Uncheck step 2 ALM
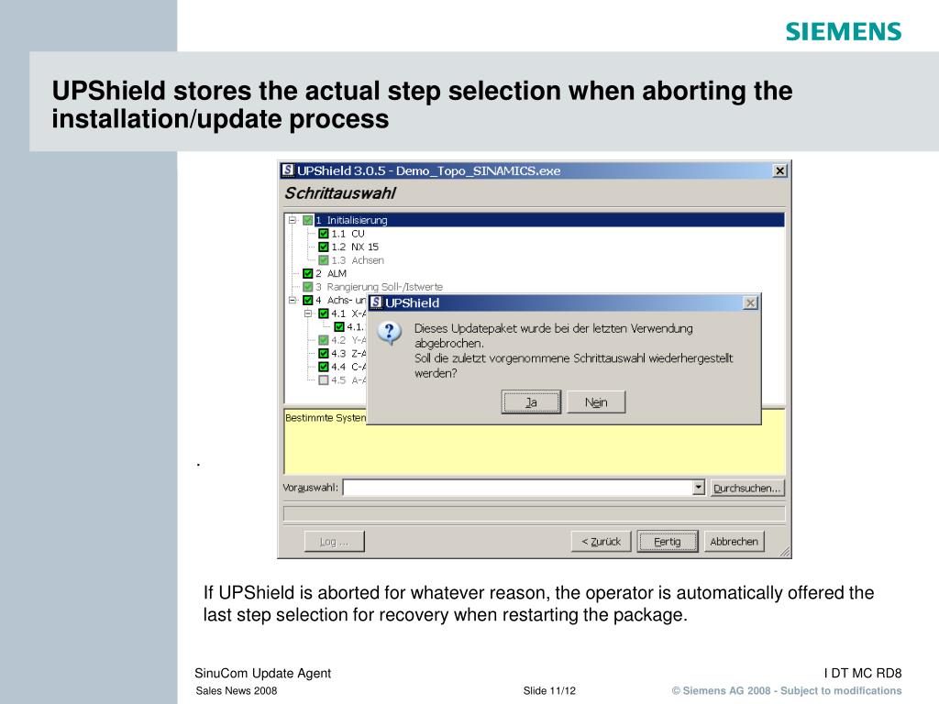Screen dimensions: 939x704 308,273
